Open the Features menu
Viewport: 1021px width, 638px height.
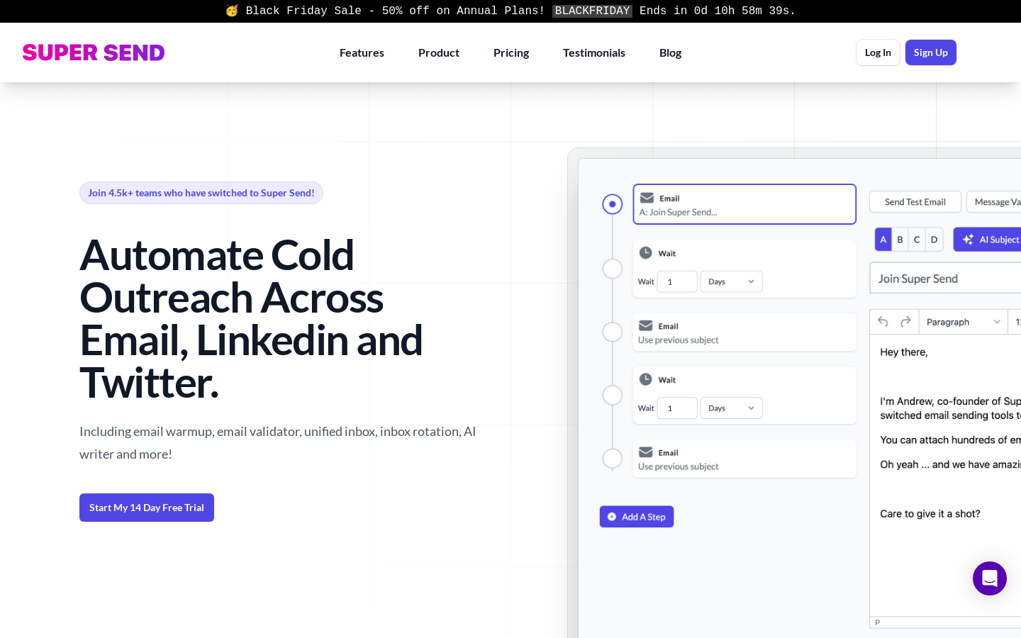[362, 52]
